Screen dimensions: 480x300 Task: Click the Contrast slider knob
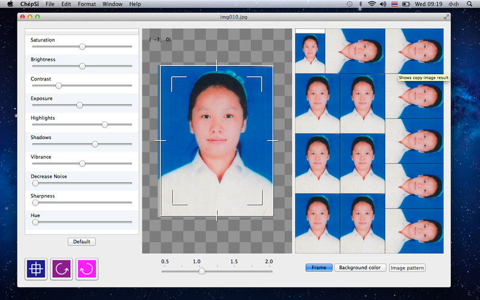58,86
